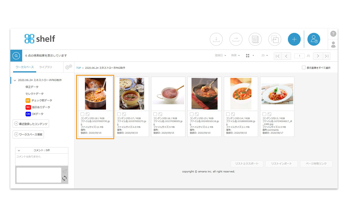
Task: Check the box for content ID 18
Action: 82,114
